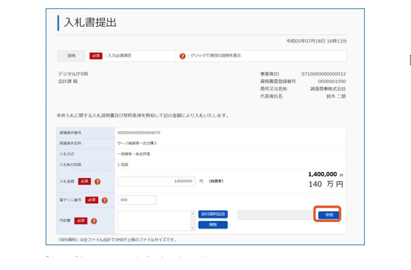Click the grey file path field beside 参照
The height and width of the screenshot is (270, 411).
pyautogui.click(x=275, y=215)
